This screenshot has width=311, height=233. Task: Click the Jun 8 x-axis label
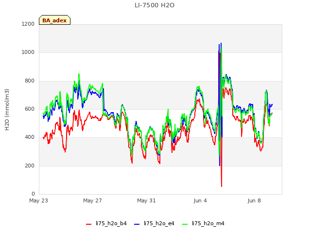(254, 200)
